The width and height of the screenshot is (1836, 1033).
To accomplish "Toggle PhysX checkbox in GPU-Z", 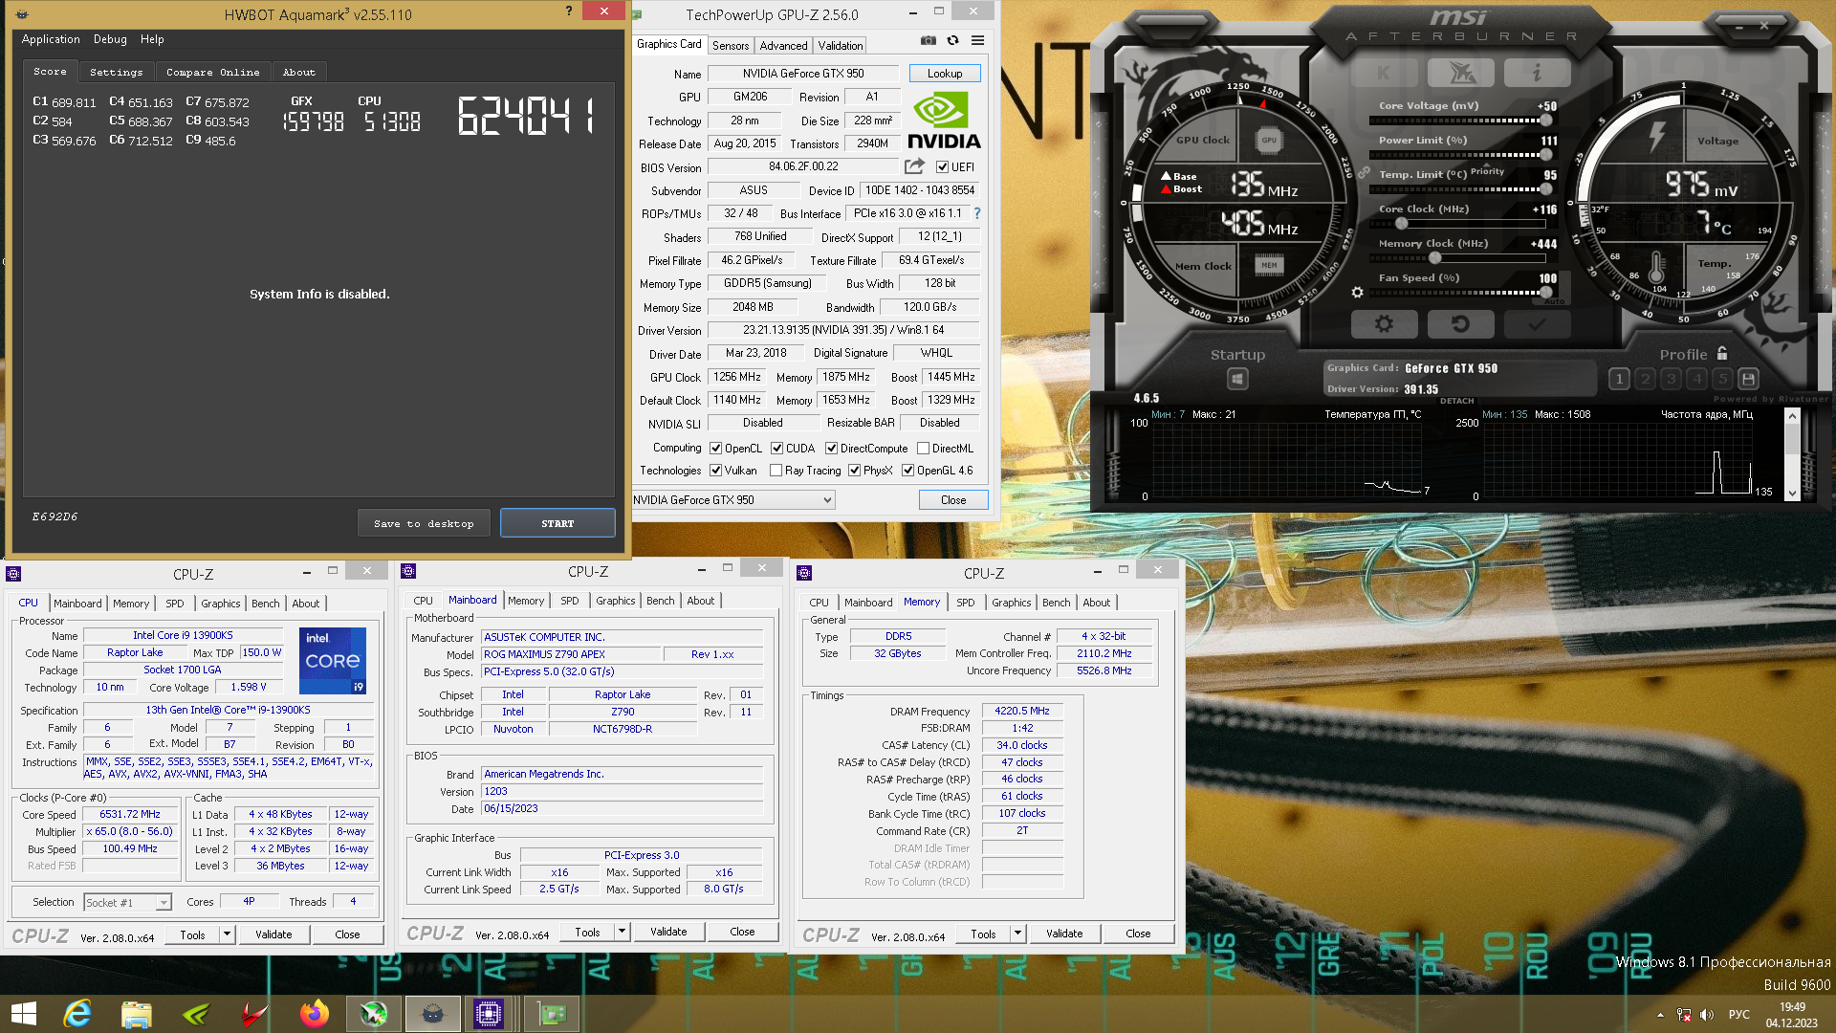I will [x=854, y=471].
